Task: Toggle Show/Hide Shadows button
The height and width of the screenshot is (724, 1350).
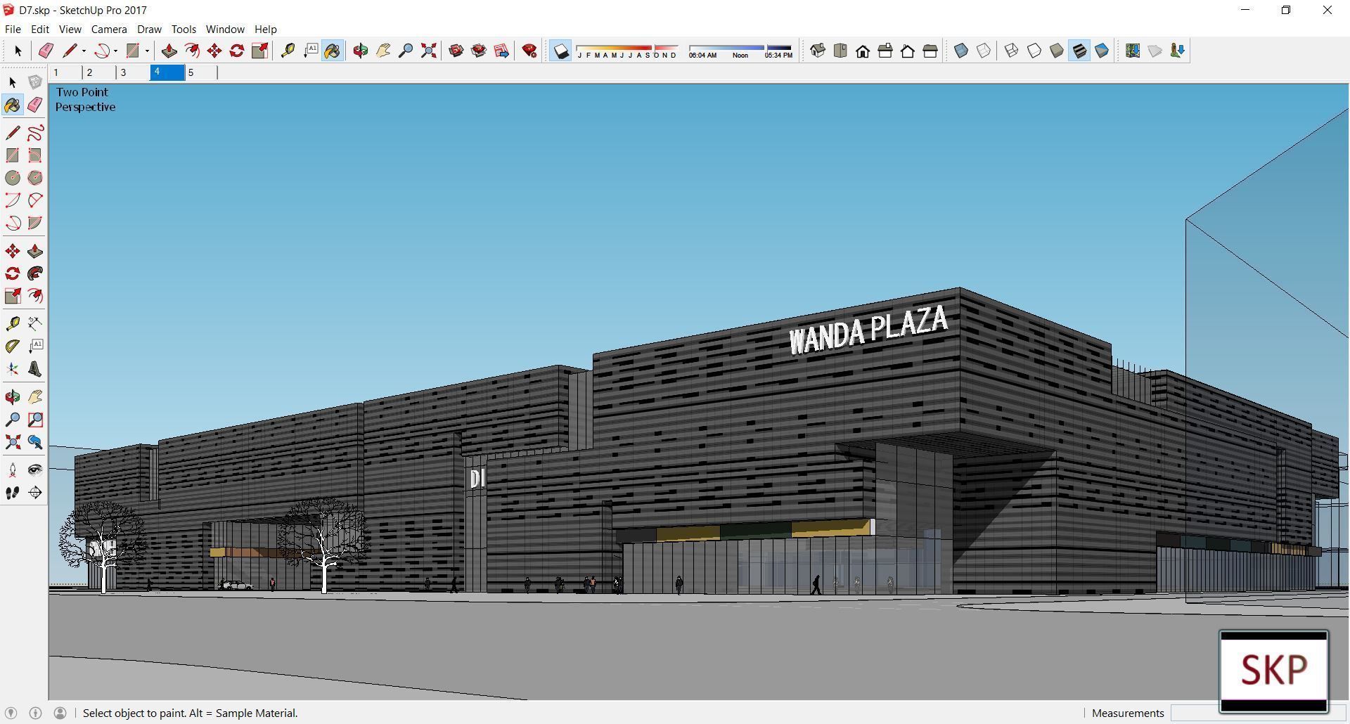Action: (x=560, y=51)
